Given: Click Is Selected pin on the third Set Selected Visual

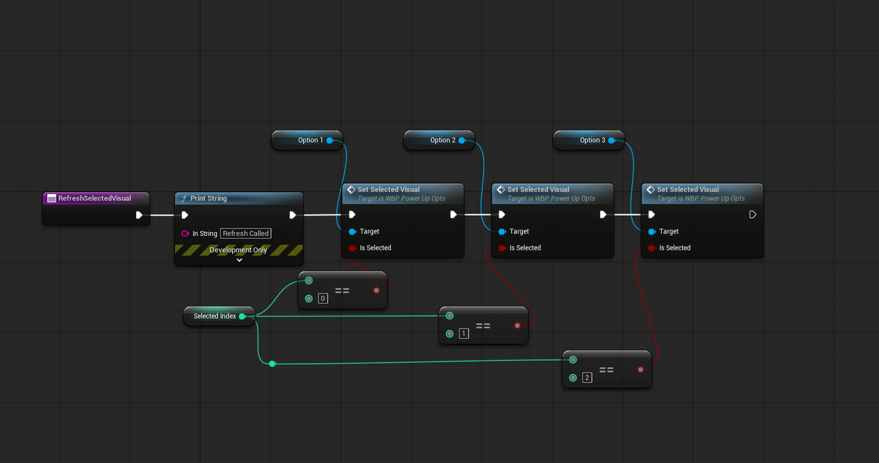Looking at the screenshot, I should [x=652, y=248].
